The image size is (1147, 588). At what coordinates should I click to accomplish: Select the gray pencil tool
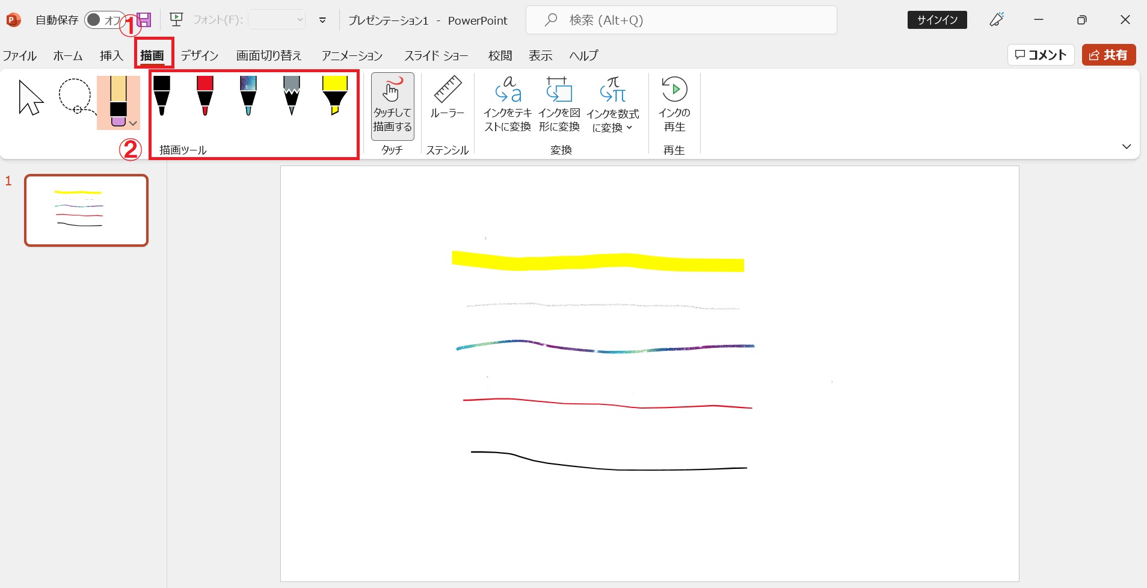[x=292, y=95]
